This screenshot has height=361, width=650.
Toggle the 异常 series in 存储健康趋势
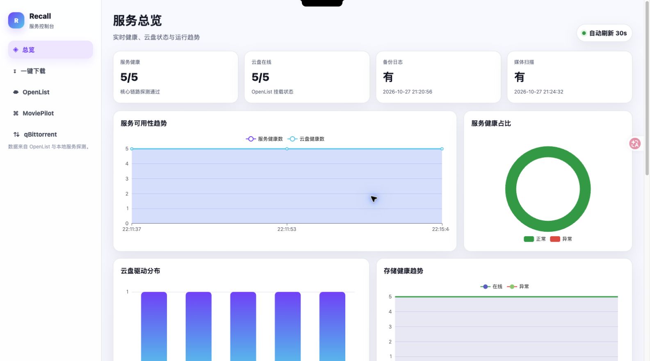pos(518,287)
